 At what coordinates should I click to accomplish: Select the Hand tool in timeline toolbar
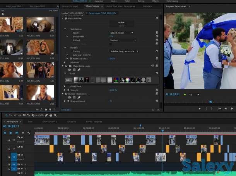[51, 115]
